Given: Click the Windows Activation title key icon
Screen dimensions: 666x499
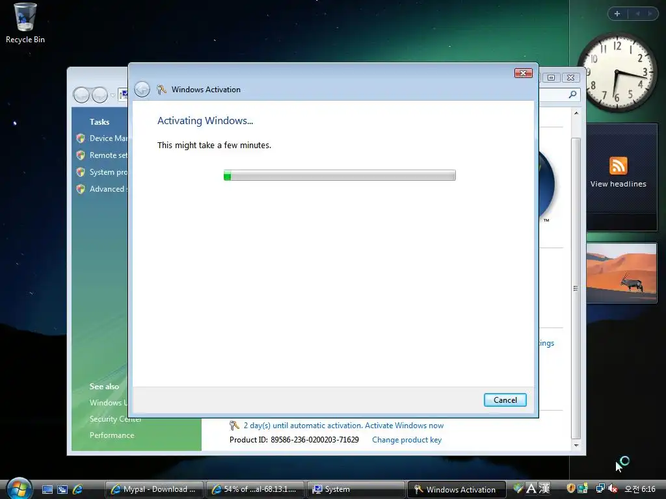Looking at the screenshot, I should click(x=161, y=89).
